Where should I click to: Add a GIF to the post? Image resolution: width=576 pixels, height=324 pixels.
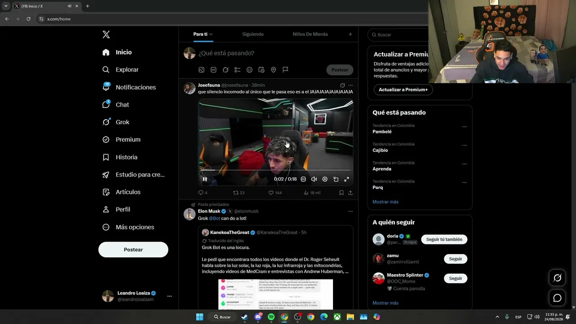click(214, 70)
